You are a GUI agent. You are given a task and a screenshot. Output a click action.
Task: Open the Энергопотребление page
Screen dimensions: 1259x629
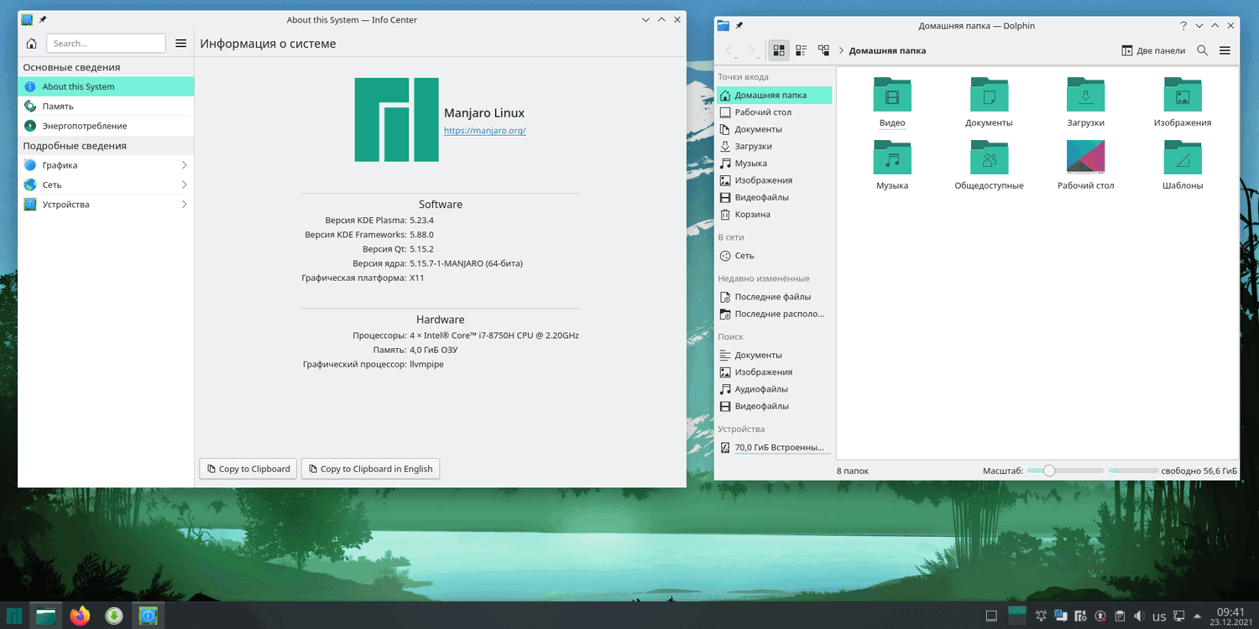point(106,126)
